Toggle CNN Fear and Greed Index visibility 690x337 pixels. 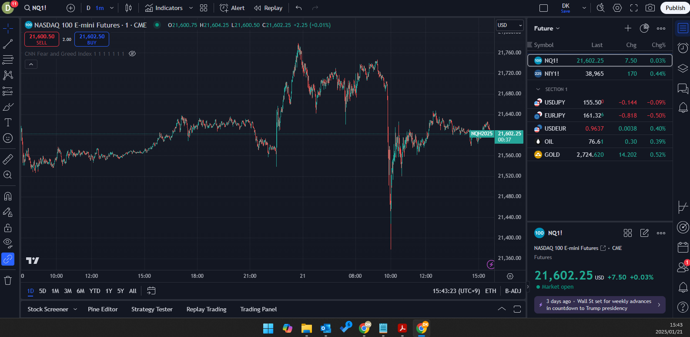coord(132,54)
